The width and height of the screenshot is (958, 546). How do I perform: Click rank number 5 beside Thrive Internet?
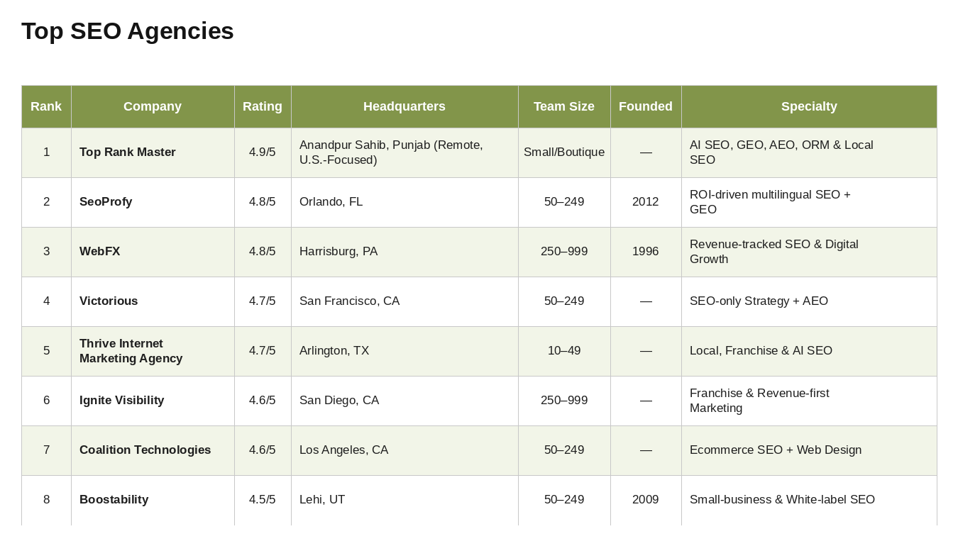click(x=47, y=351)
